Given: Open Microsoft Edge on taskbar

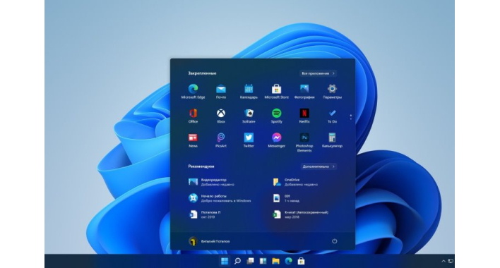Looking at the screenshot, I should (288, 261).
